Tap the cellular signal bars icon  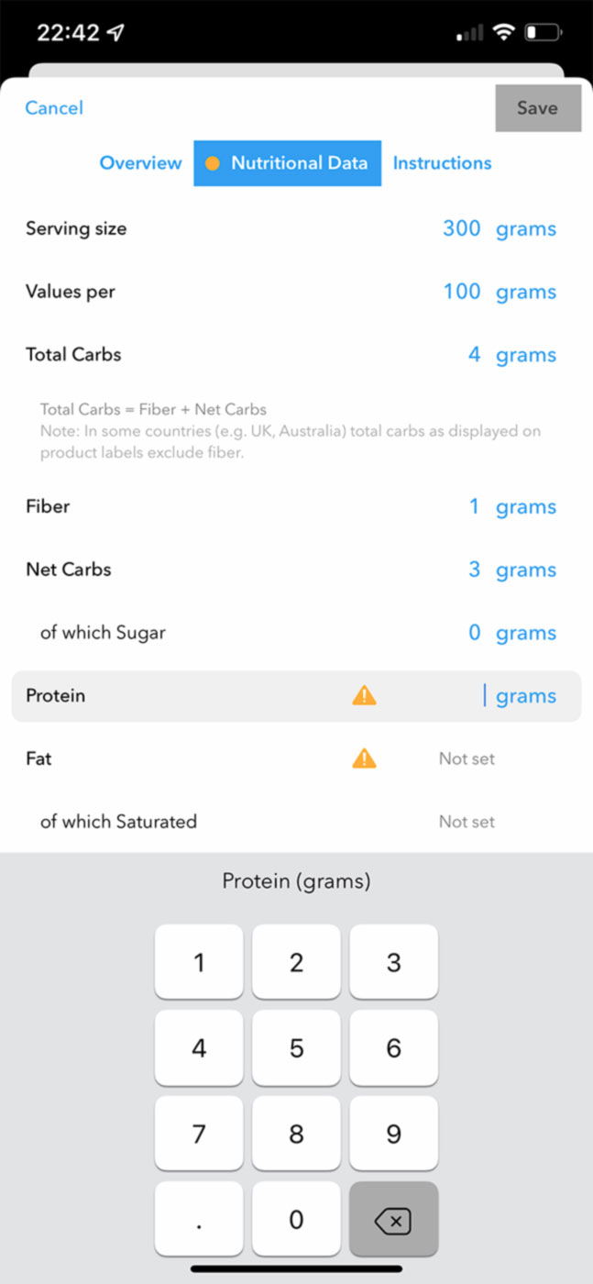tap(469, 34)
